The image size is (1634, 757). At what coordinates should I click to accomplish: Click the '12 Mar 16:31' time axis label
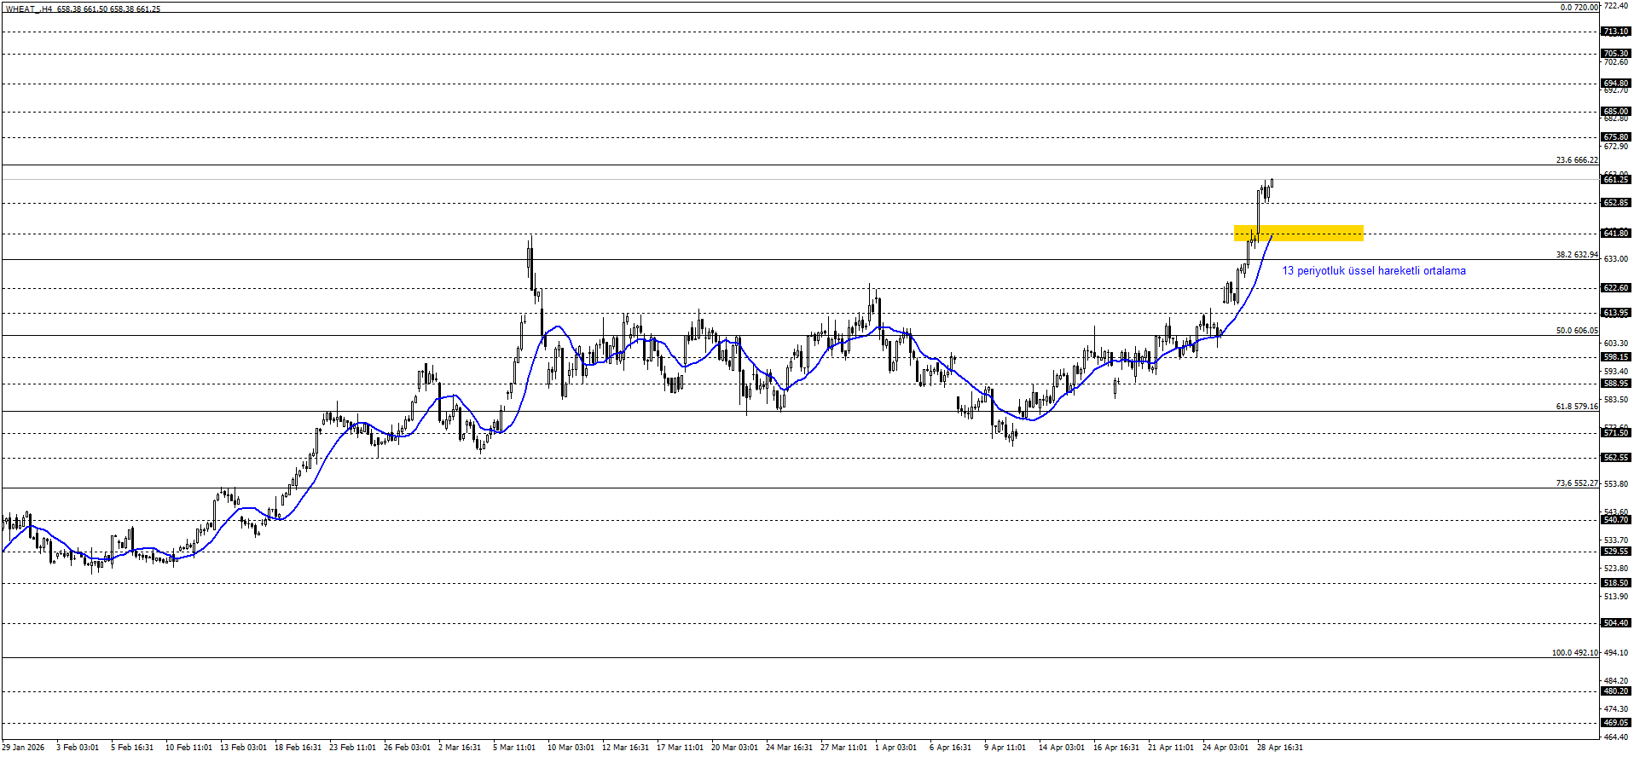[x=625, y=748]
